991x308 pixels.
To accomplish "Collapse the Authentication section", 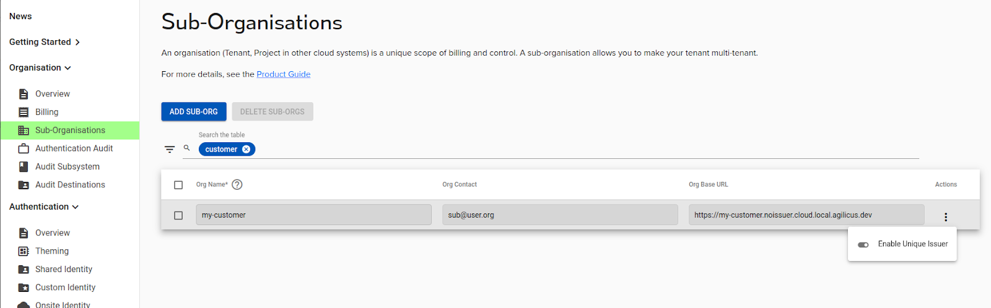I will [44, 207].
